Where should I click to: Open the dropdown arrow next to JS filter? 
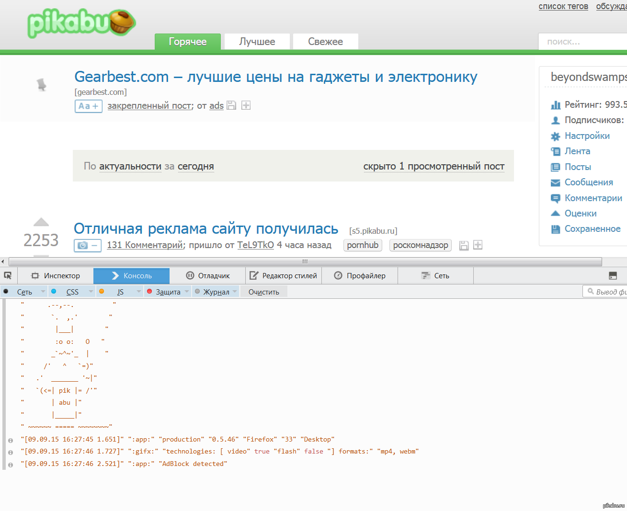coord(139,292)
